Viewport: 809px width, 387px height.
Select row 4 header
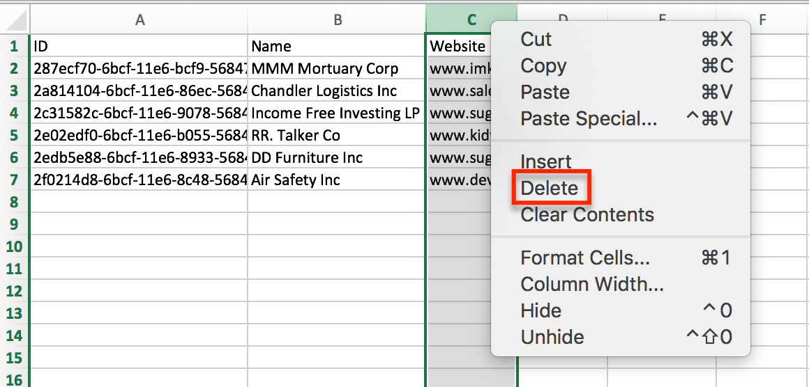click(15, 113)
